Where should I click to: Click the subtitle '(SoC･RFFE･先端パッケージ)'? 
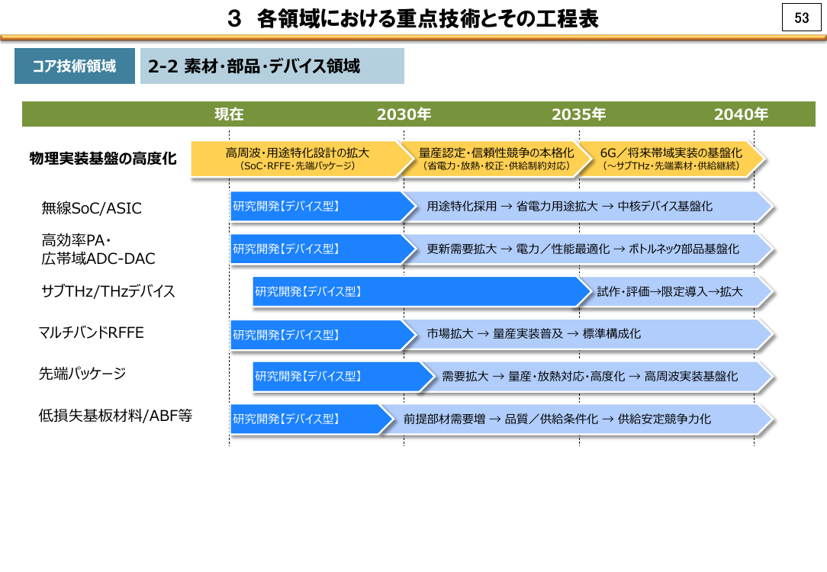point(298,166)
